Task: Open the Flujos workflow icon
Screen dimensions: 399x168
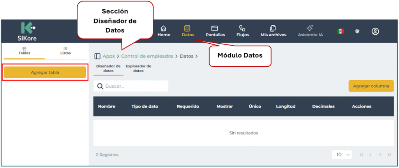Action: point(242,28)
